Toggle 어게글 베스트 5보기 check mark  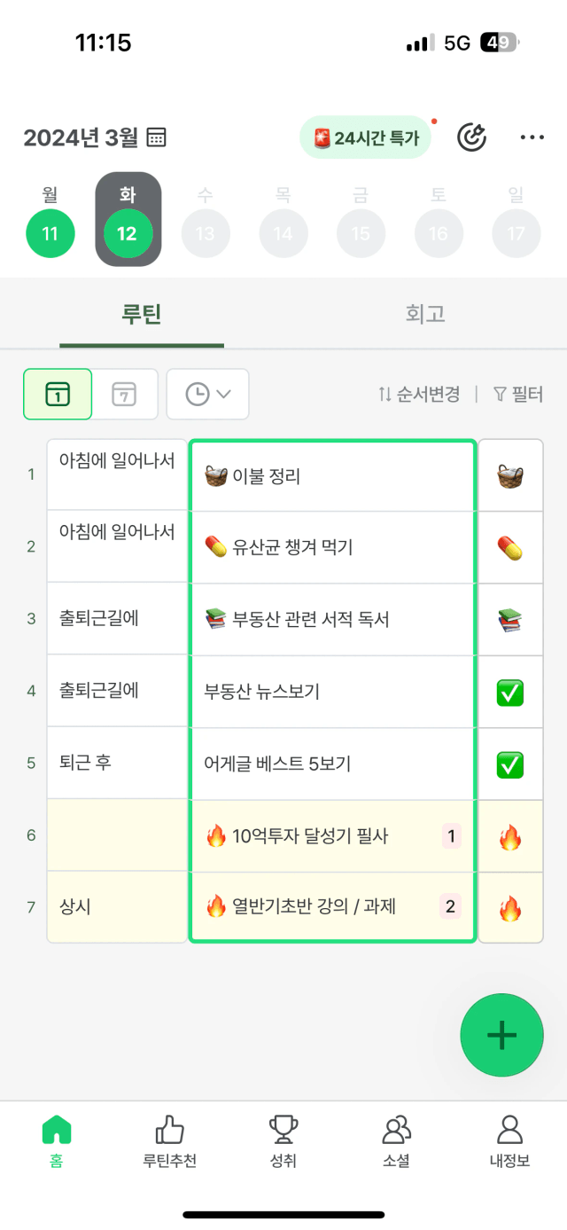pyautogui.click(x=510, y=764)
